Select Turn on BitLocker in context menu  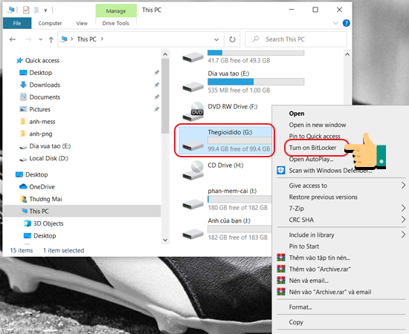coord(313,148)
